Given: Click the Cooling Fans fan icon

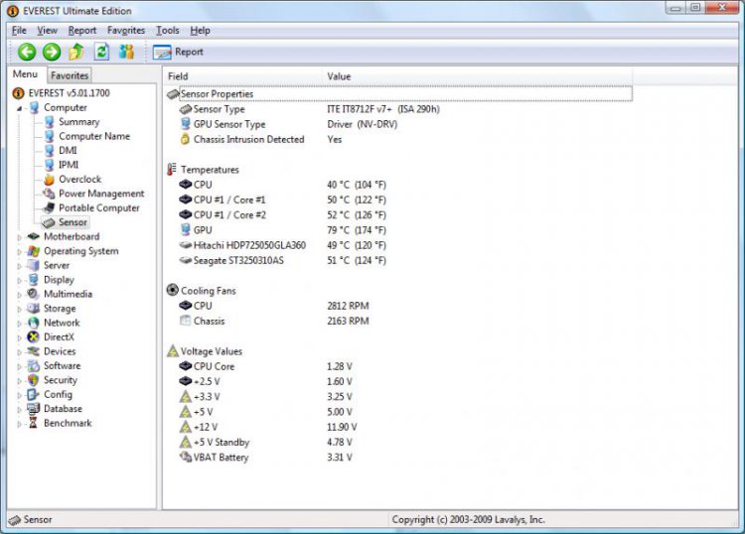Looking at the screenshot, I should [172, 290].
